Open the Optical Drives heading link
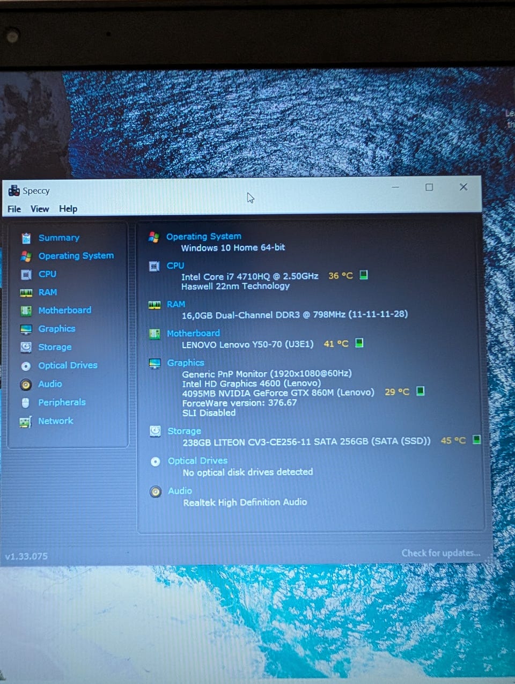The height and width of the screenshot is (684, 515). pos(197,461)
